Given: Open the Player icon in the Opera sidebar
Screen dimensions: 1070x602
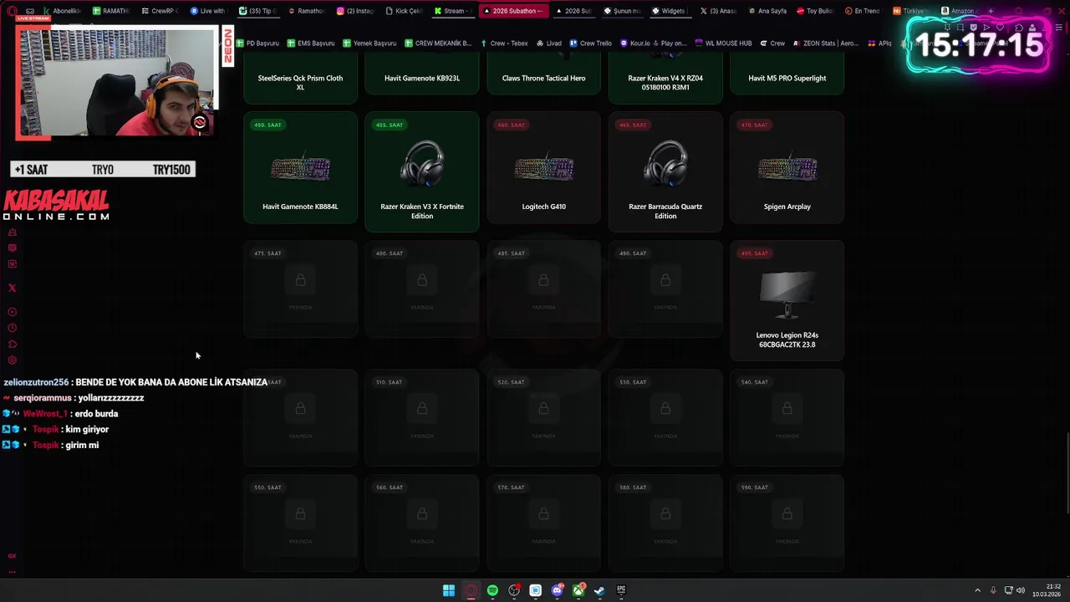Looking at the screenshot, I should coord(12,312).
